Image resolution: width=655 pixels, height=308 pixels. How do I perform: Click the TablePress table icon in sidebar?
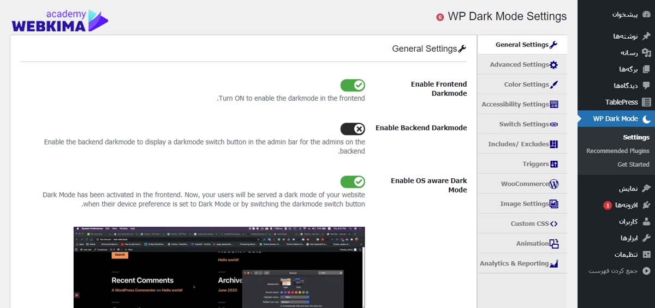point(646,102)
